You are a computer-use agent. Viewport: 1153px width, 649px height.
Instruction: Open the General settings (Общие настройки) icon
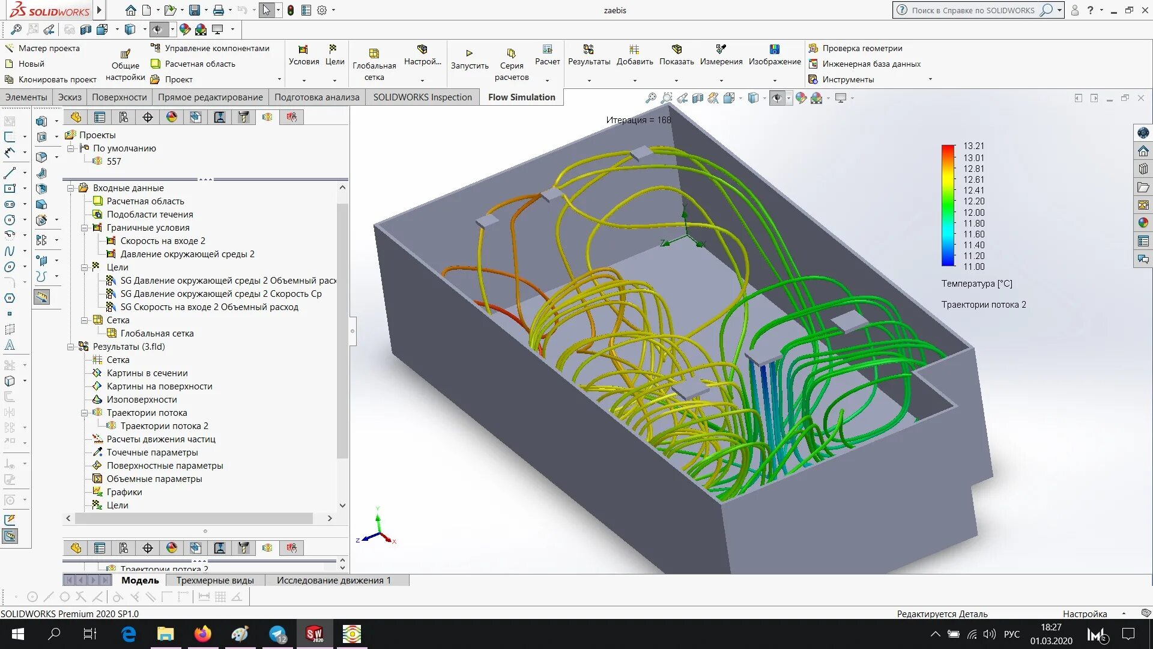tap(125, 54)
